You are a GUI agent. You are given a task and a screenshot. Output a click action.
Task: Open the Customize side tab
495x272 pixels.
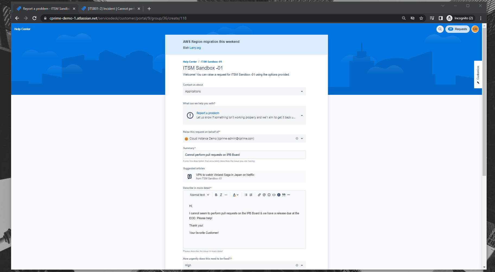(x=478, y=75)
